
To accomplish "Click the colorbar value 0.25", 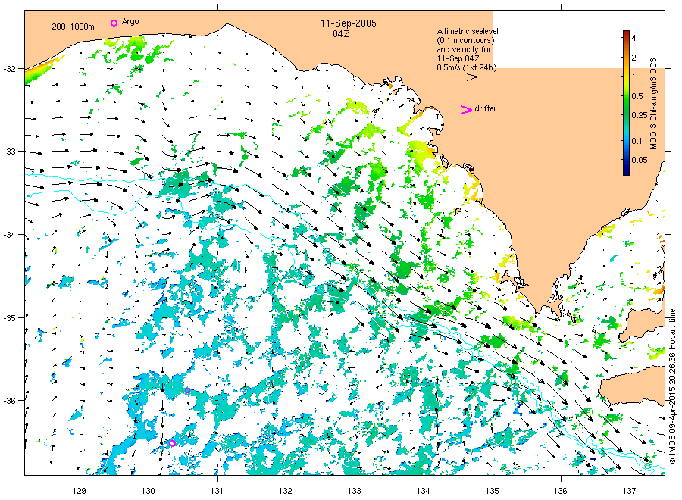I will pos(640,115).
